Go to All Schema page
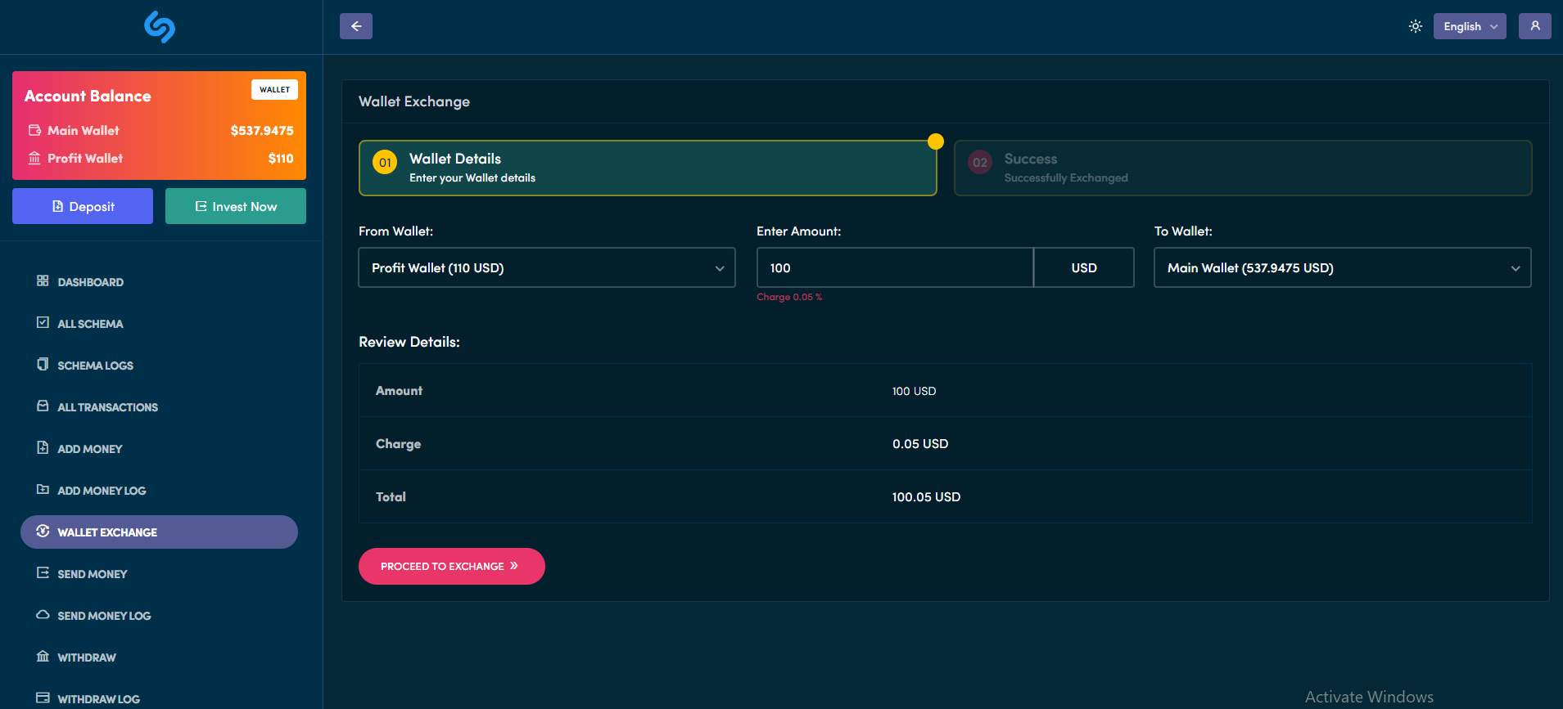Image resolution: width=1563 pixels, height=709 pixels. click(90, 324)
